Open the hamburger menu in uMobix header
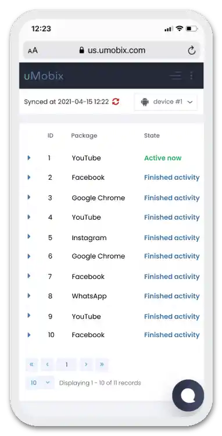This screenshot has height=436, width=222. tap(176, 76)
